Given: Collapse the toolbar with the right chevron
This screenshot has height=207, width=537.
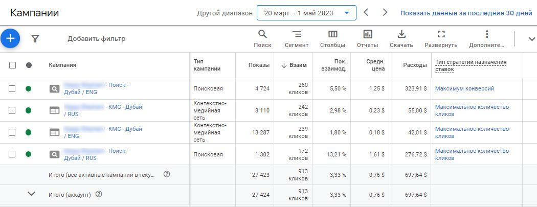Looking at the screenshot, I should [x=531, y=39].
